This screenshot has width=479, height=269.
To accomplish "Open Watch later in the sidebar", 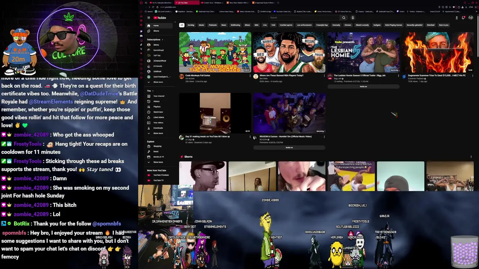I will [160, 112].
